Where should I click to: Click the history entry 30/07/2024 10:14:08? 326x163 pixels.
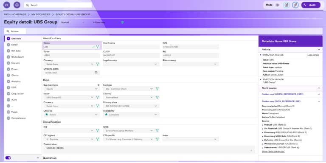(273, 79)
